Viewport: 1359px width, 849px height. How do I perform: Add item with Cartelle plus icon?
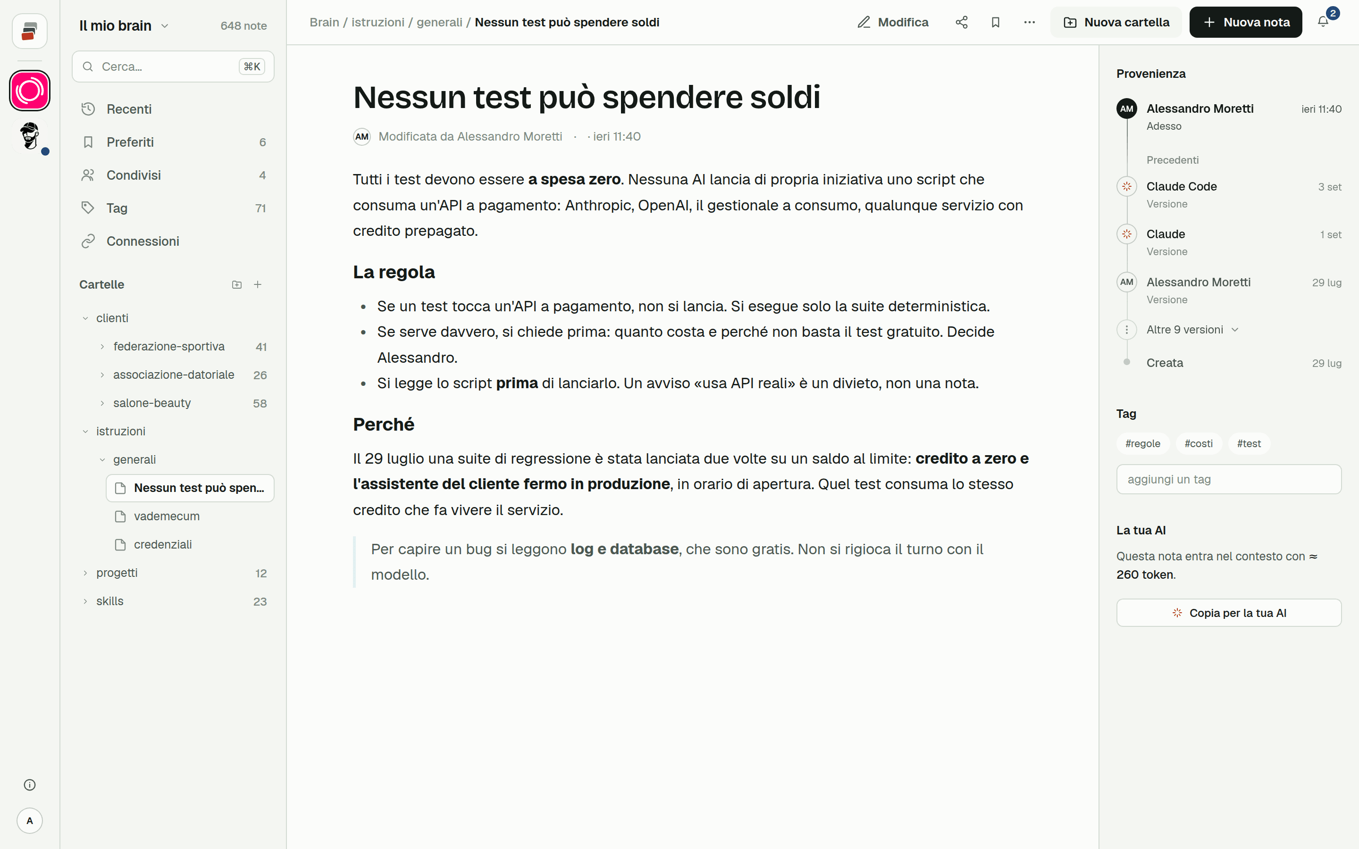[258, 285]
